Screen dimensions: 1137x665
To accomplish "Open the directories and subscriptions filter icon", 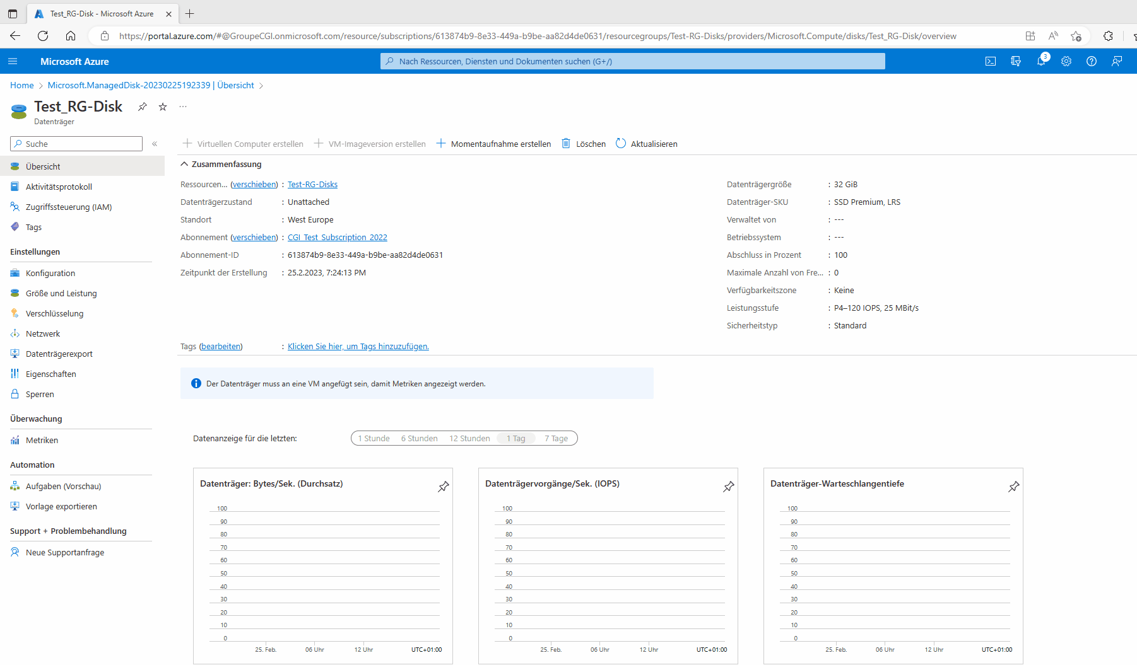I will click(x=1016, y=61).
